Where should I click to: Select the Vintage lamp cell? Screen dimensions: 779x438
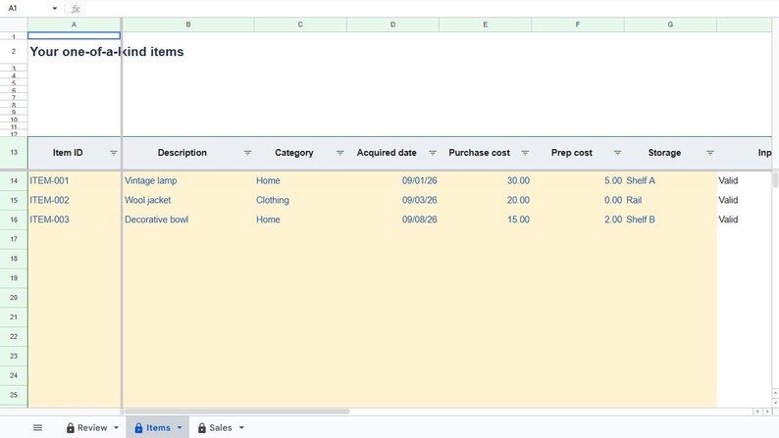(188, 180)
